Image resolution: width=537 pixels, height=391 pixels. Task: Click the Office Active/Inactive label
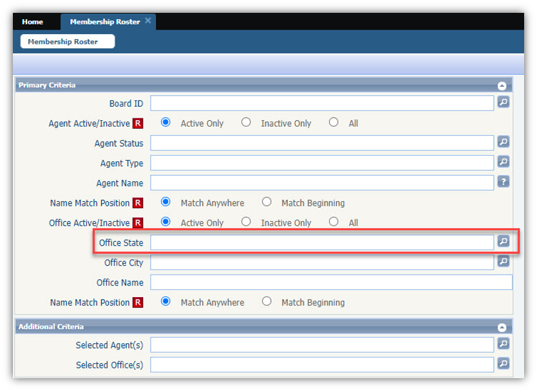pyautogui.click(x=89, y=223)
